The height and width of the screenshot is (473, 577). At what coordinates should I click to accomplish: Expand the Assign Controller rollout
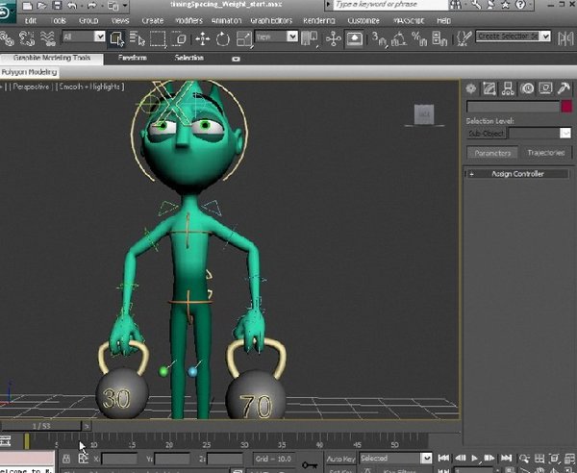pos(517,174)
